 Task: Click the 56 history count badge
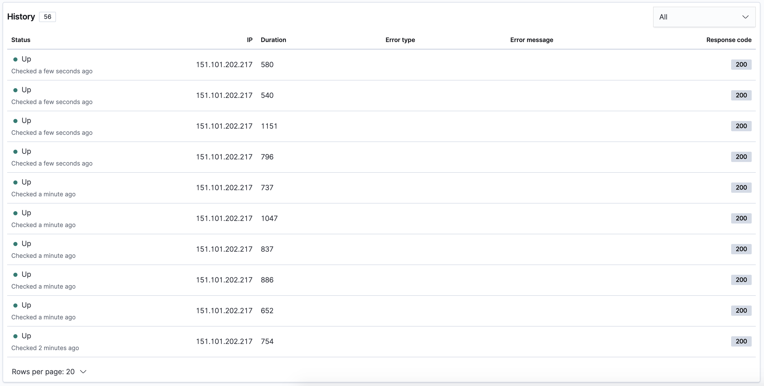click(47, 17)
